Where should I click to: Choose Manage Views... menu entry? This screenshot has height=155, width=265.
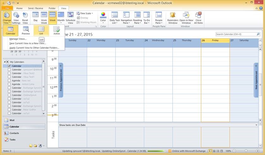[18, 39]
